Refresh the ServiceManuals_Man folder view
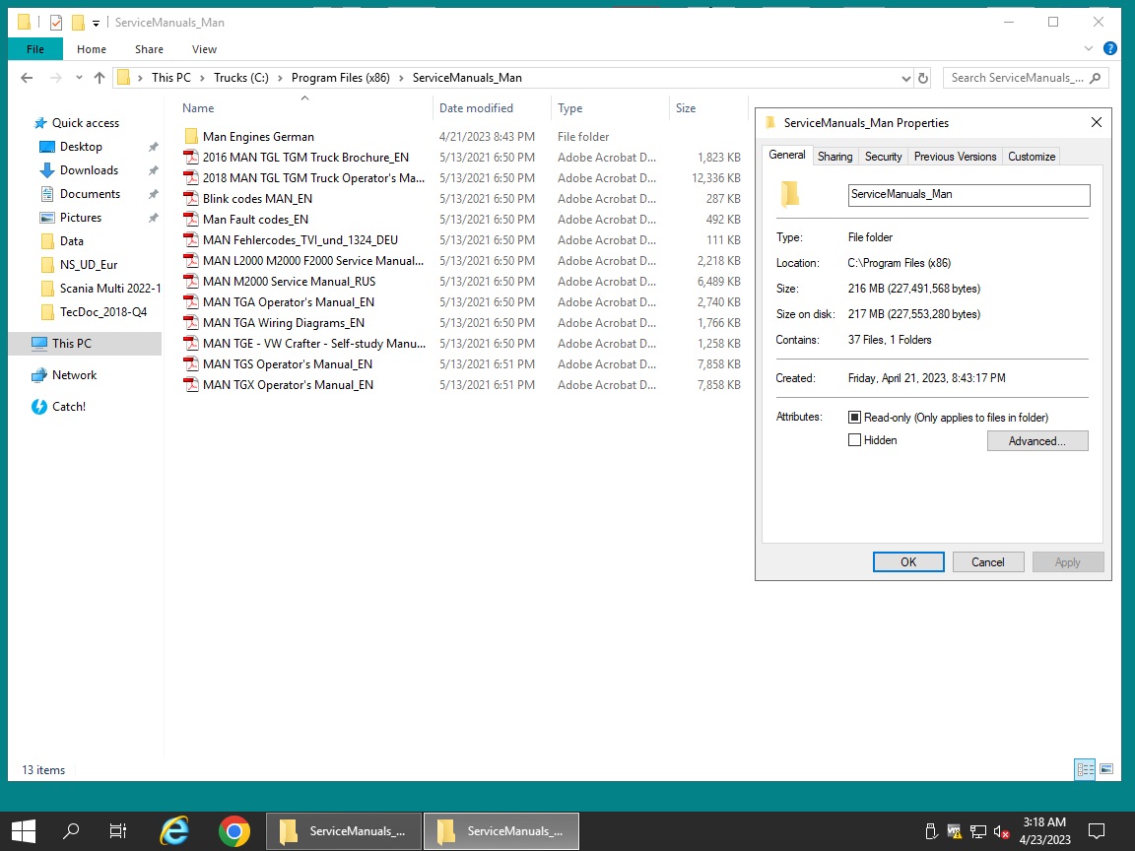The width and height of the screenshot is (1135, 851). [923, 78]
